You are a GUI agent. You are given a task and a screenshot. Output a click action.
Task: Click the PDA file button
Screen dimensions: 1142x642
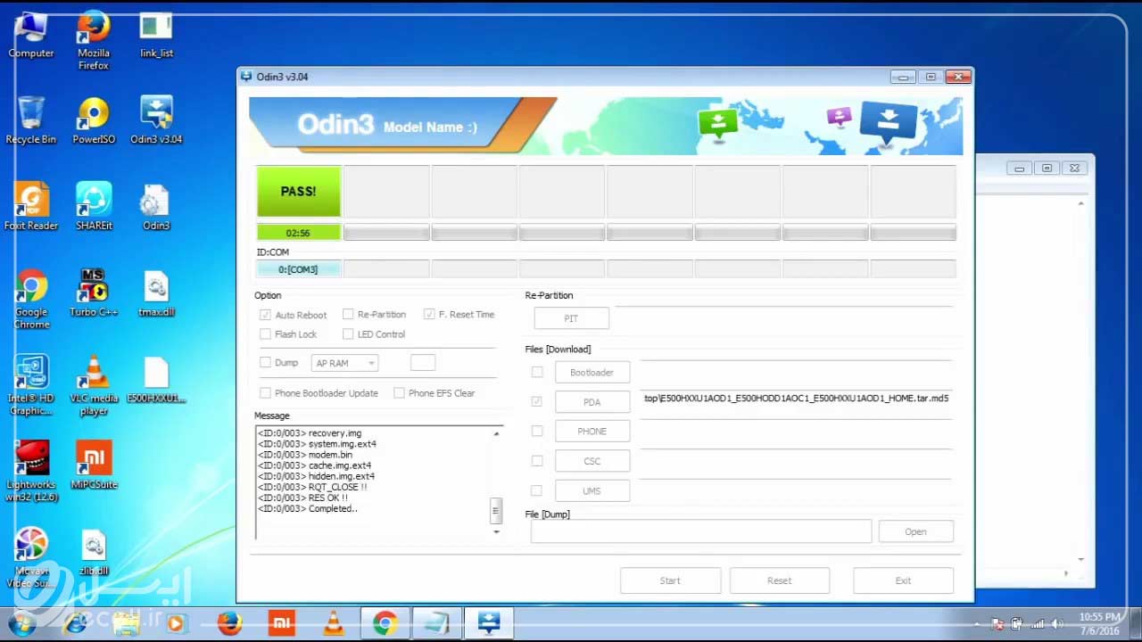tap(592, 402)
